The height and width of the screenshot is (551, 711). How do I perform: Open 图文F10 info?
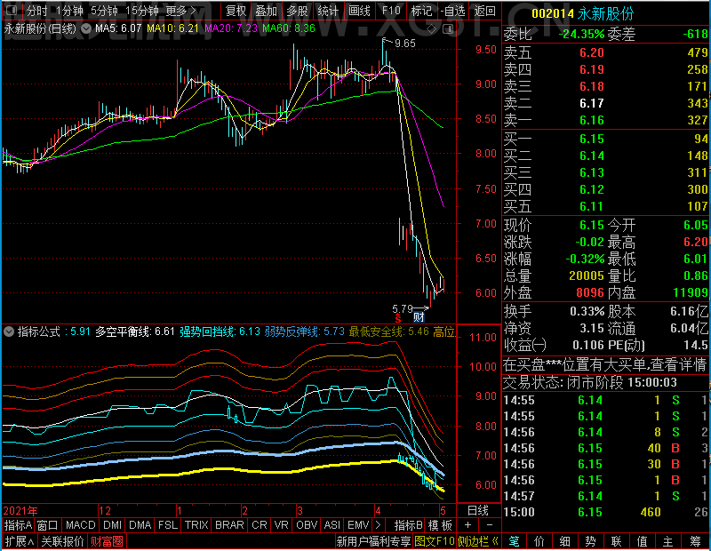pyautogui.click(x=435, y=541)
